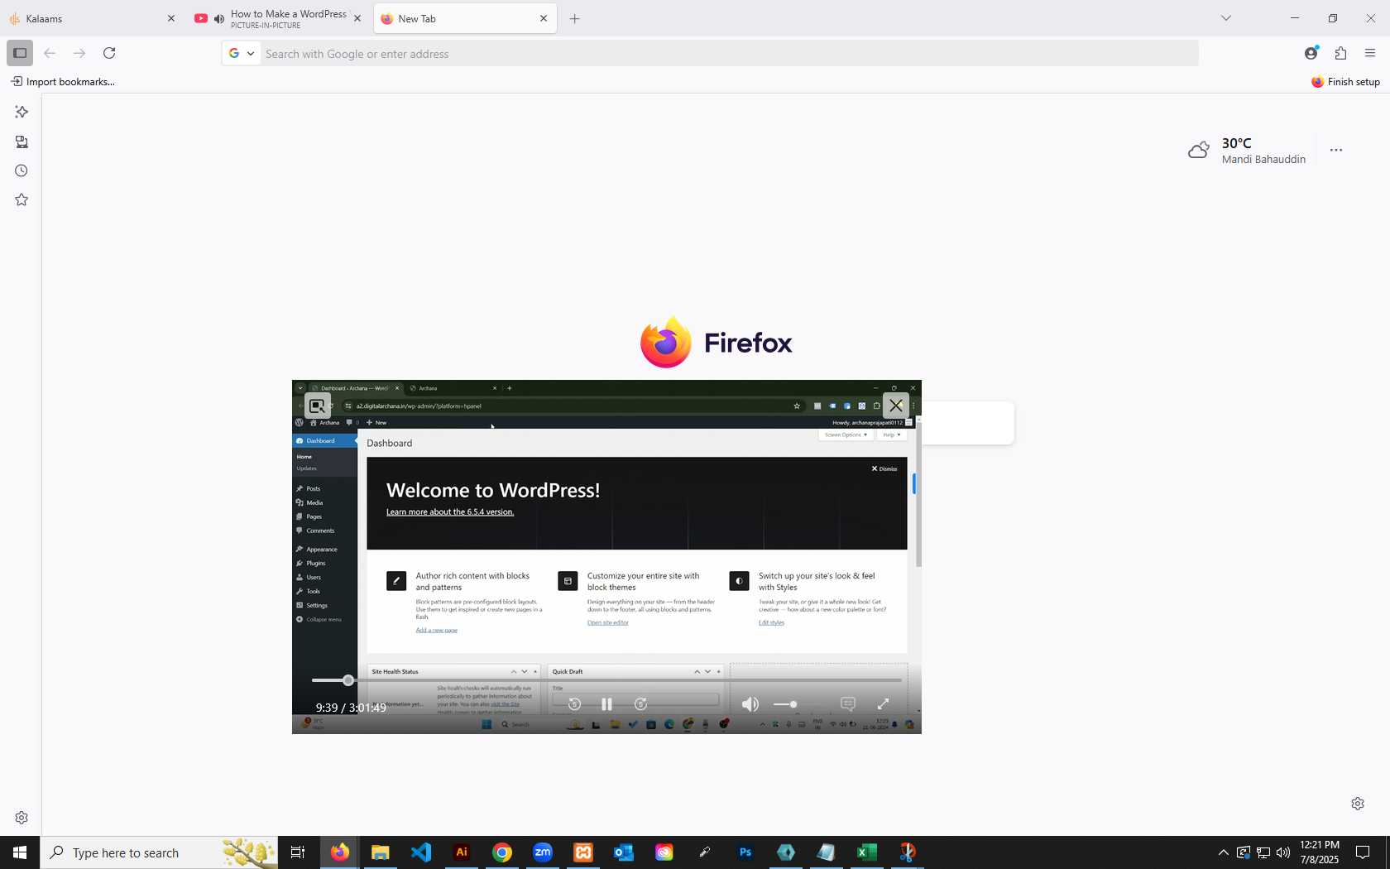The width and height of the screenshot is (1390, 869).
Task: Open Task View on taskbar
Action: click(x=298, y=852)
